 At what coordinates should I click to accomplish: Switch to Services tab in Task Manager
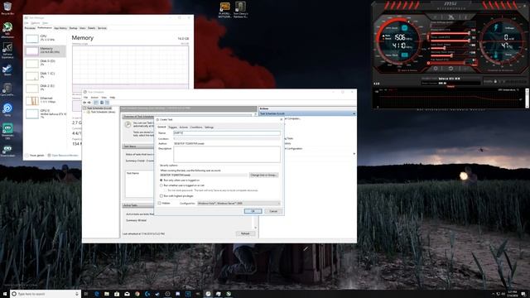(102, 28)
